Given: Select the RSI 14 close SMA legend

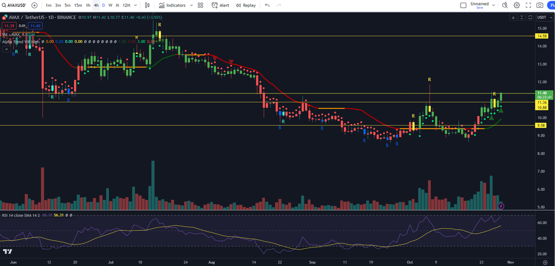Looking at the screenshot, I should [x=21, y=215].
